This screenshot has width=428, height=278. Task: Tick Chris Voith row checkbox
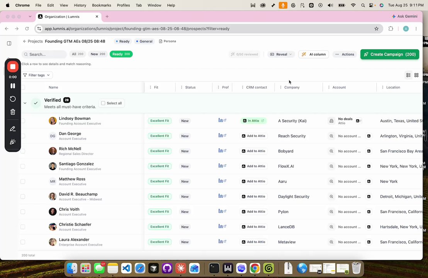coord(23,212)
